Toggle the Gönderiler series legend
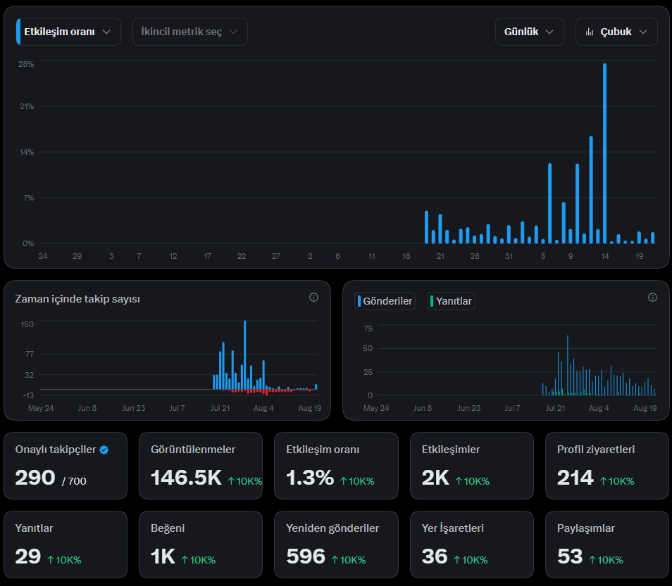 [x=385, y=301]
